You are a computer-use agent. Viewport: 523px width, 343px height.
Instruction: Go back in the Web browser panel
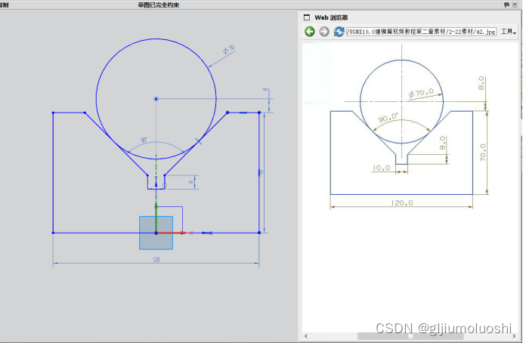coord(310,32)
